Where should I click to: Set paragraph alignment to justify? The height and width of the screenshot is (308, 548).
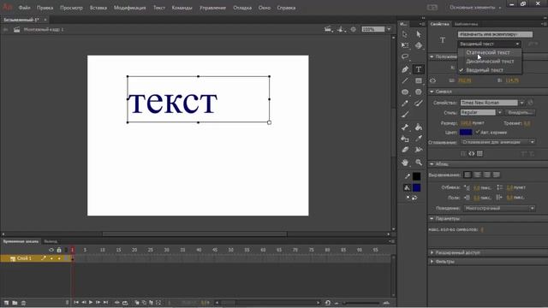click(x=497, y=175)
